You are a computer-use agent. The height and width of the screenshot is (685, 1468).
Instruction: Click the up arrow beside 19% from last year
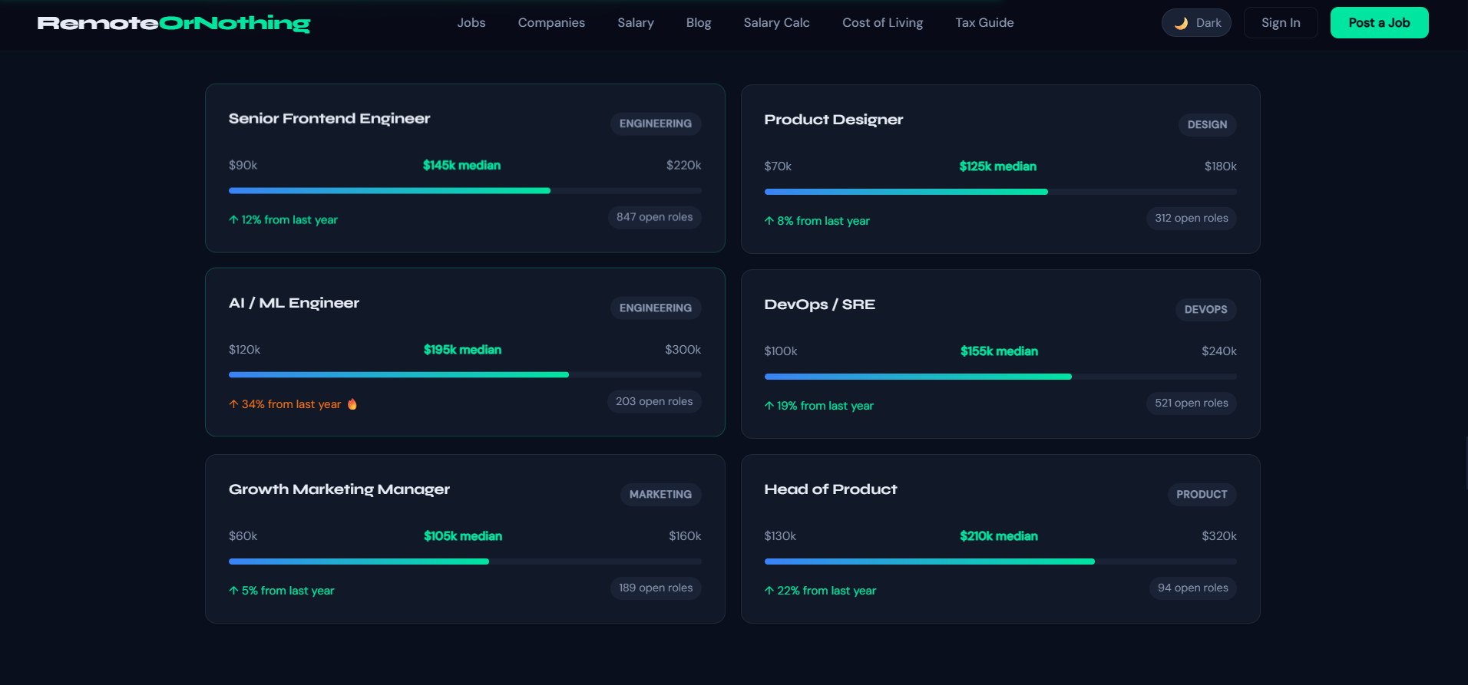pos(769,406)
